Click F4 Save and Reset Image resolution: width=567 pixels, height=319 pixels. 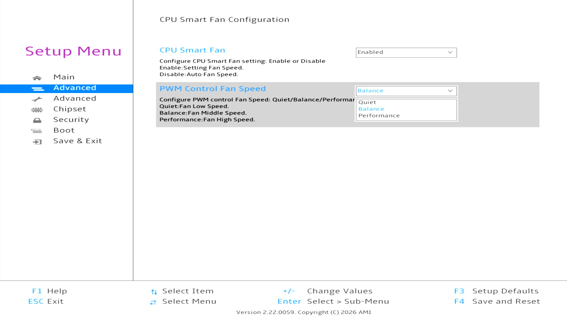pyautogui.click(x=497, y=301)
